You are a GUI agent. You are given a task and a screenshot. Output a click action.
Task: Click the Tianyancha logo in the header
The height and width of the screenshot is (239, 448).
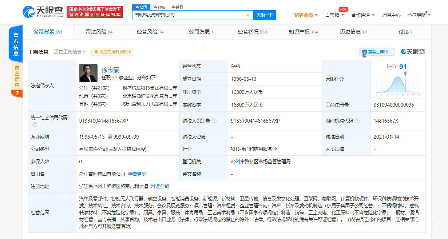43,12
